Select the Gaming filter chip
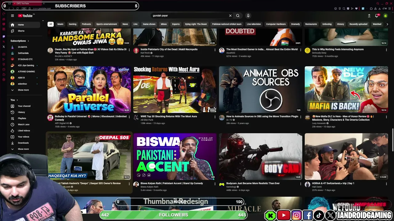The width and height of the screenshot is (394, 221). [x=73, y=24]
